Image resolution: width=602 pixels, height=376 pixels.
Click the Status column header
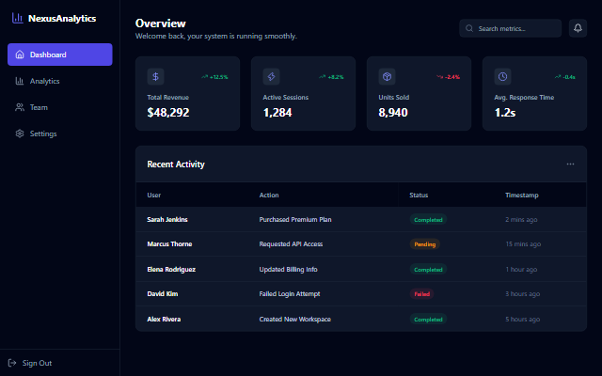coord(419,195)
